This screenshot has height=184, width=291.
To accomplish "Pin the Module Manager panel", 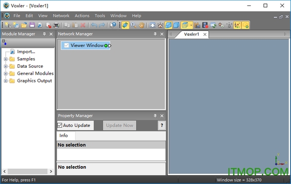I will coord(44,34).
